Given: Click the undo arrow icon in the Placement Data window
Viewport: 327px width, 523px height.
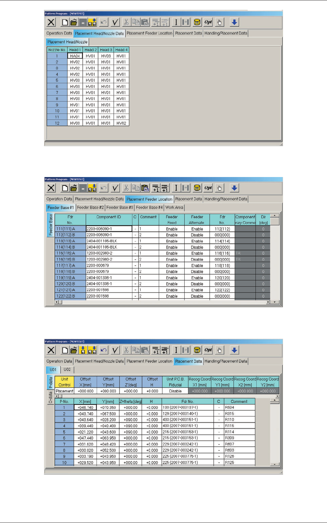Looking at the screenshot, I should (103, 350).
